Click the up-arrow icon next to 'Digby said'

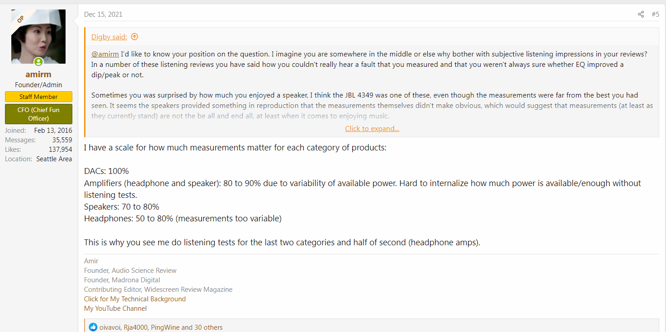pyautogui.click(x=134, y=37)
